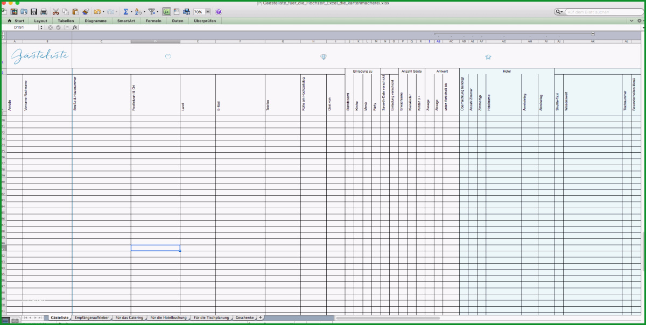
Task: Toggle the formula builder fx toolbar button
Action: (x=166, y=11)
